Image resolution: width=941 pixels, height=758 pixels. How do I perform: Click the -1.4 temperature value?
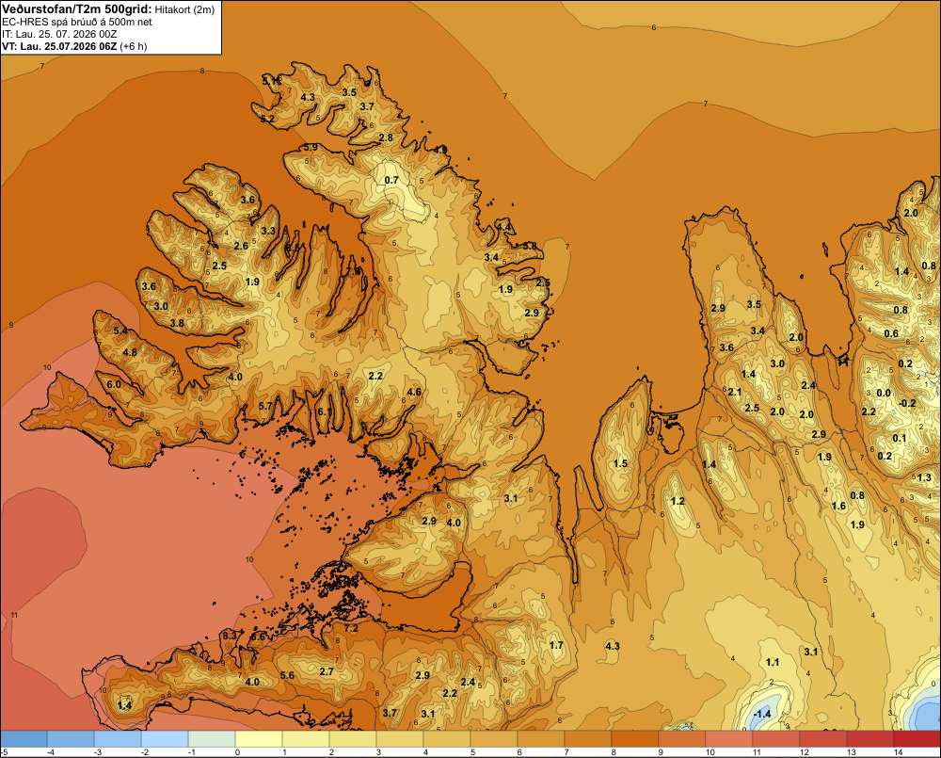pyautogui.click(x=761, y=714)
